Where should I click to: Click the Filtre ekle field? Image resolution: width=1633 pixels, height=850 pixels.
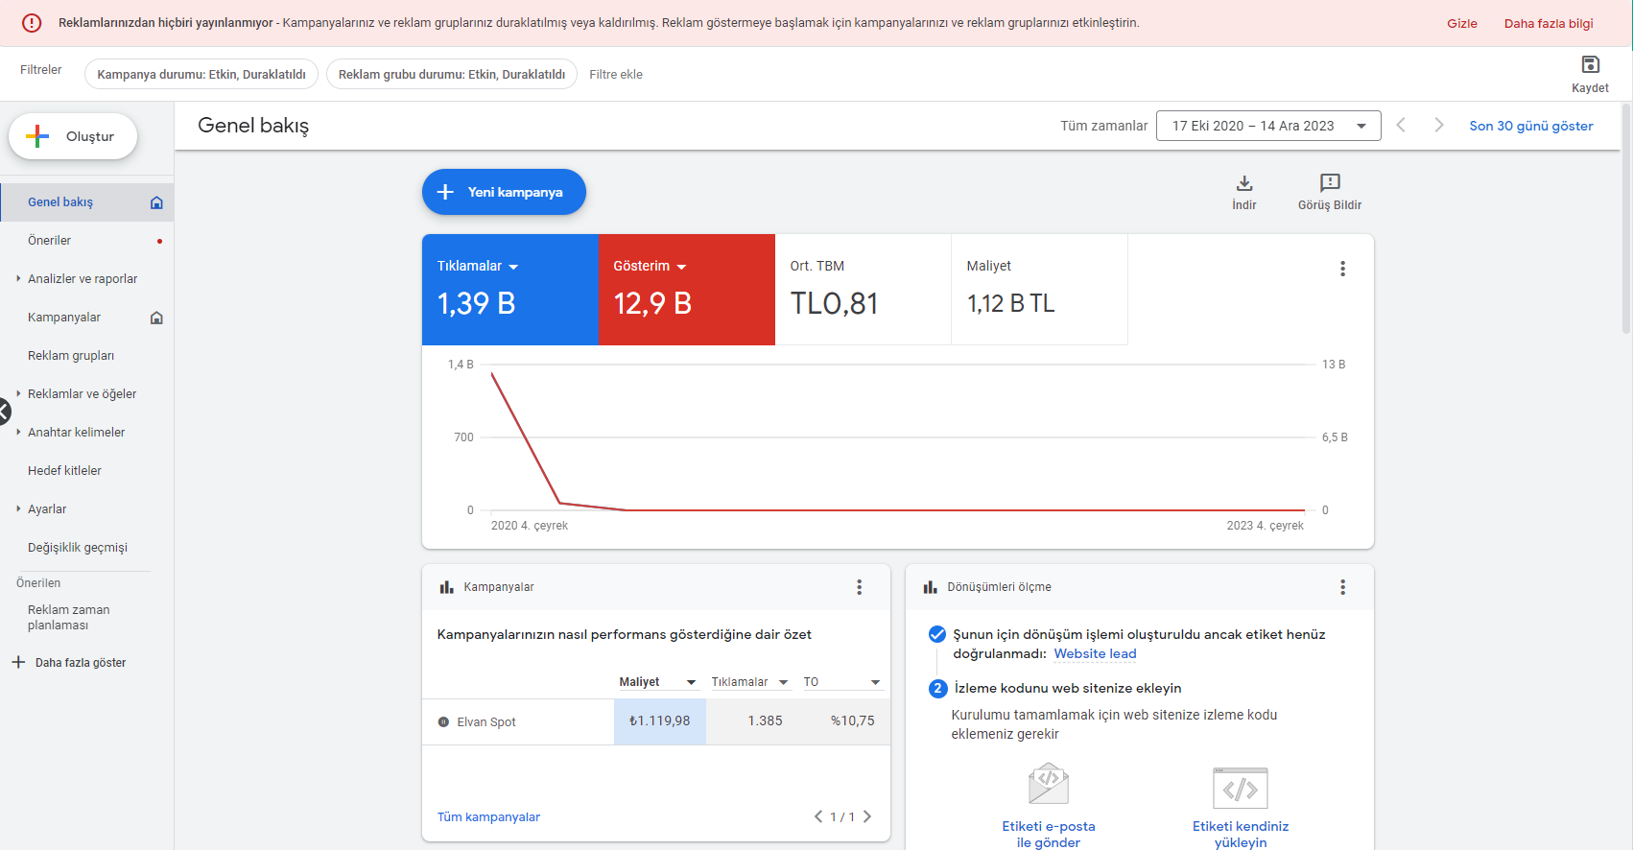[x=616, y=74]
